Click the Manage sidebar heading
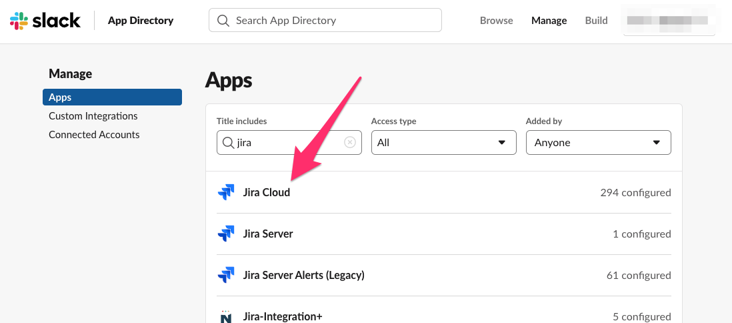This screenshot has height=323, width=732. (x=71, y=74)
